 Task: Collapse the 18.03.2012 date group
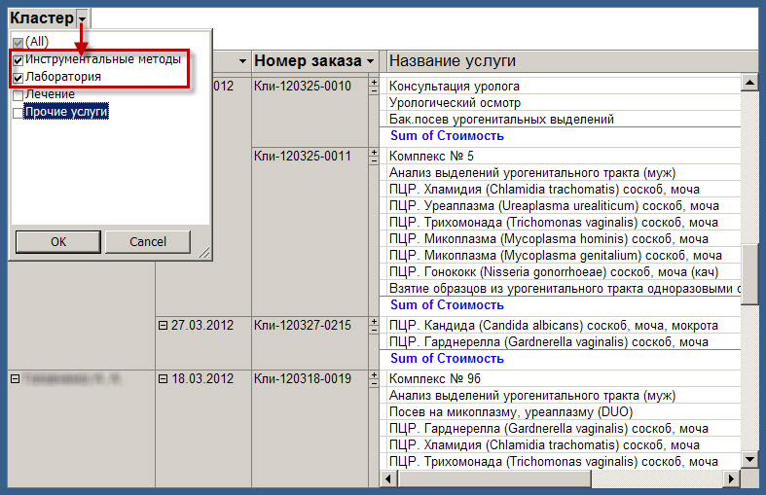tap(164, 378)
